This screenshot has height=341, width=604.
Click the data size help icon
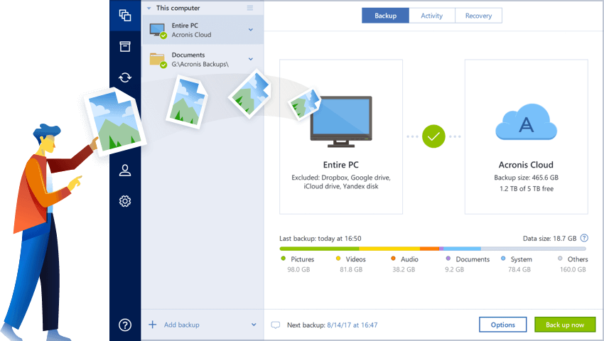point(584,238)
